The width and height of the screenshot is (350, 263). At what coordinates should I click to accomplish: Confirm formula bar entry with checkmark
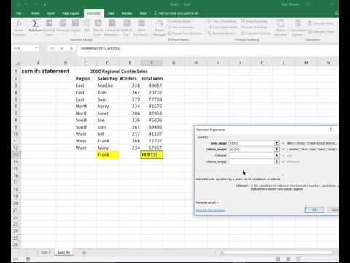(x=62, y=48)
